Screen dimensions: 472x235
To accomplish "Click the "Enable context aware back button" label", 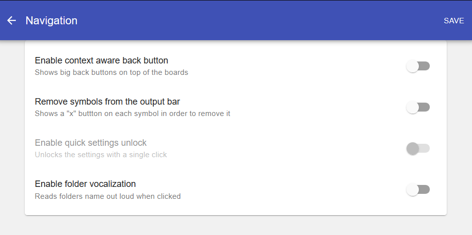I will pyautogui.click(x=101, y=60).
